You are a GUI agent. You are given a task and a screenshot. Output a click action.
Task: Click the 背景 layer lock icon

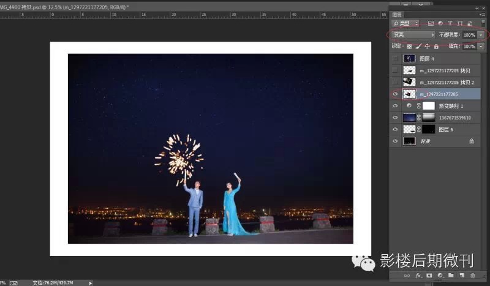tap(472, 141)
